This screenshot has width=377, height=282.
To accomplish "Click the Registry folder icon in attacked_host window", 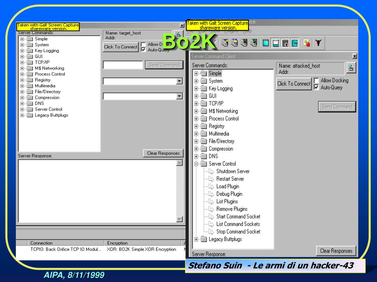I will (204, 126).
